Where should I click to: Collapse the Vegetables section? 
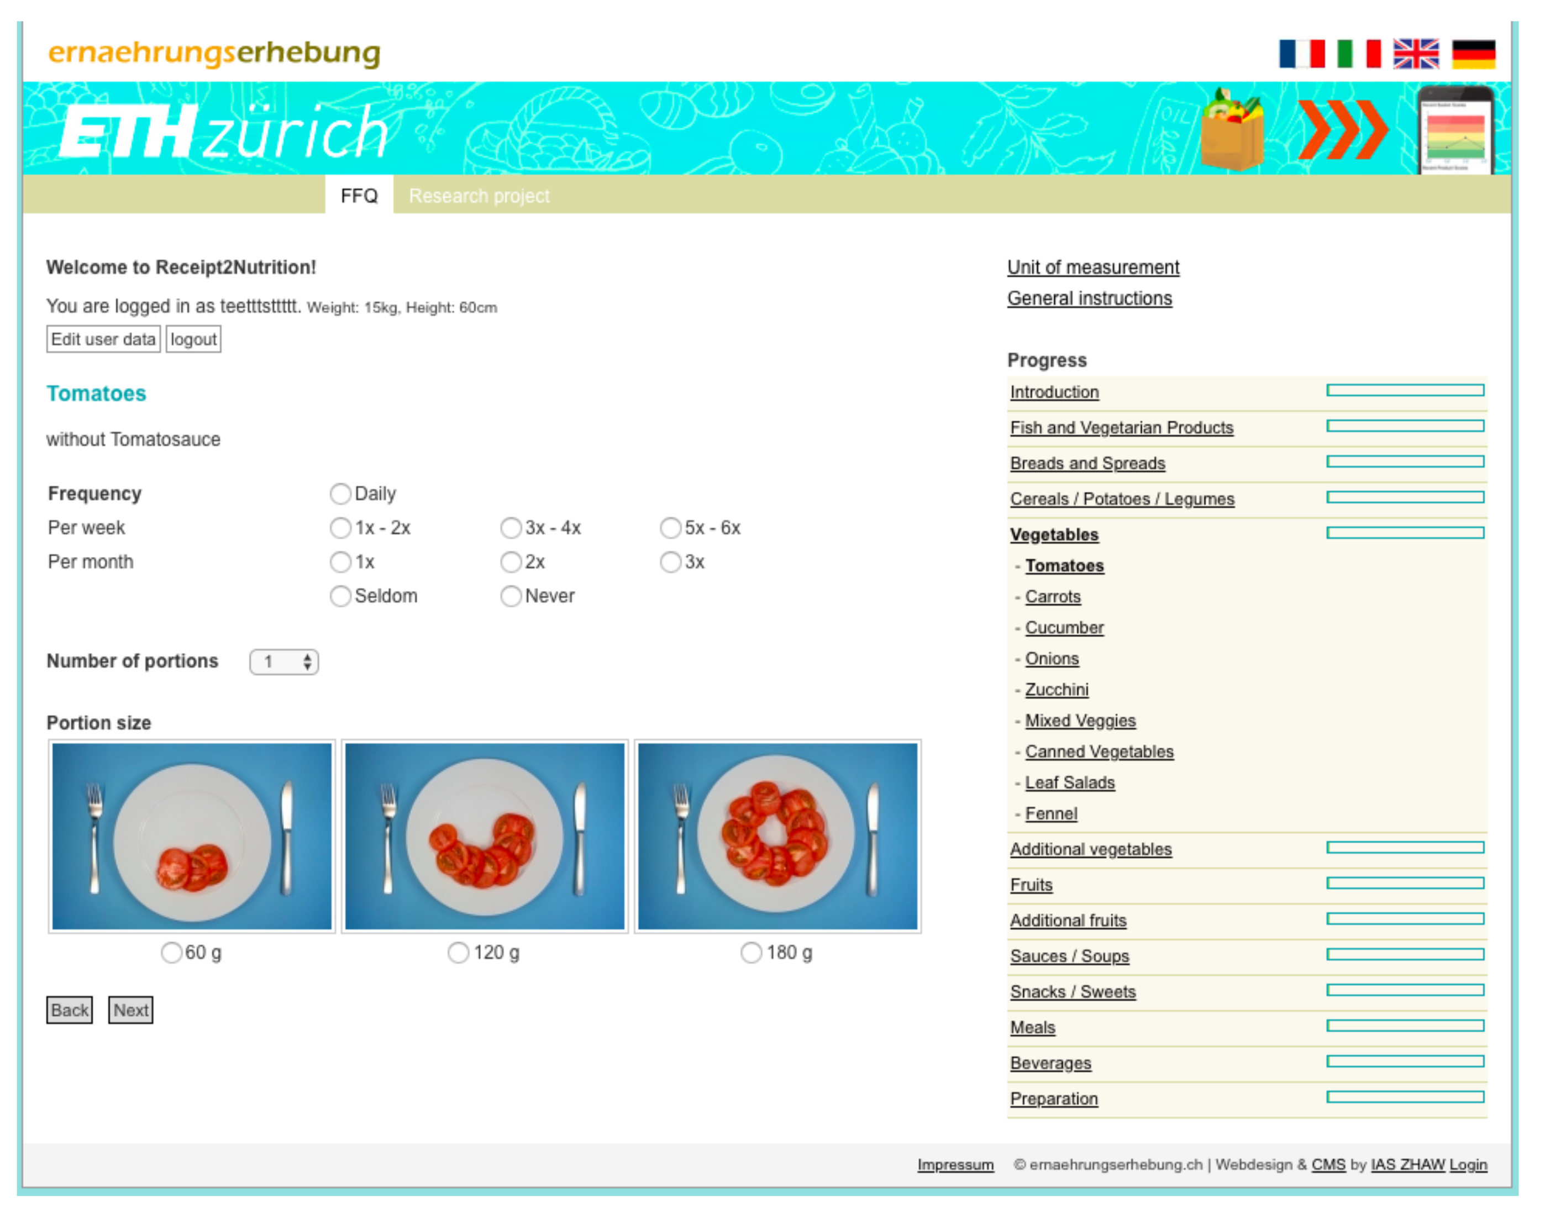(1054, 534)
